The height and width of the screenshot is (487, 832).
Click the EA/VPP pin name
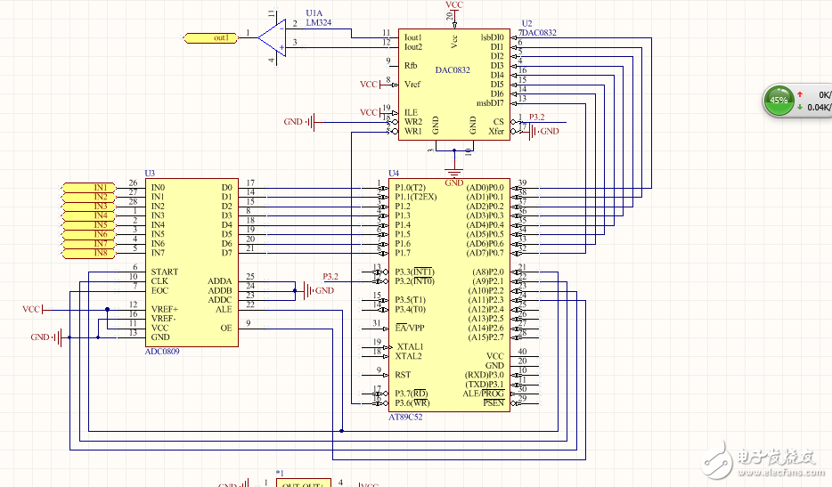(410, 328)
